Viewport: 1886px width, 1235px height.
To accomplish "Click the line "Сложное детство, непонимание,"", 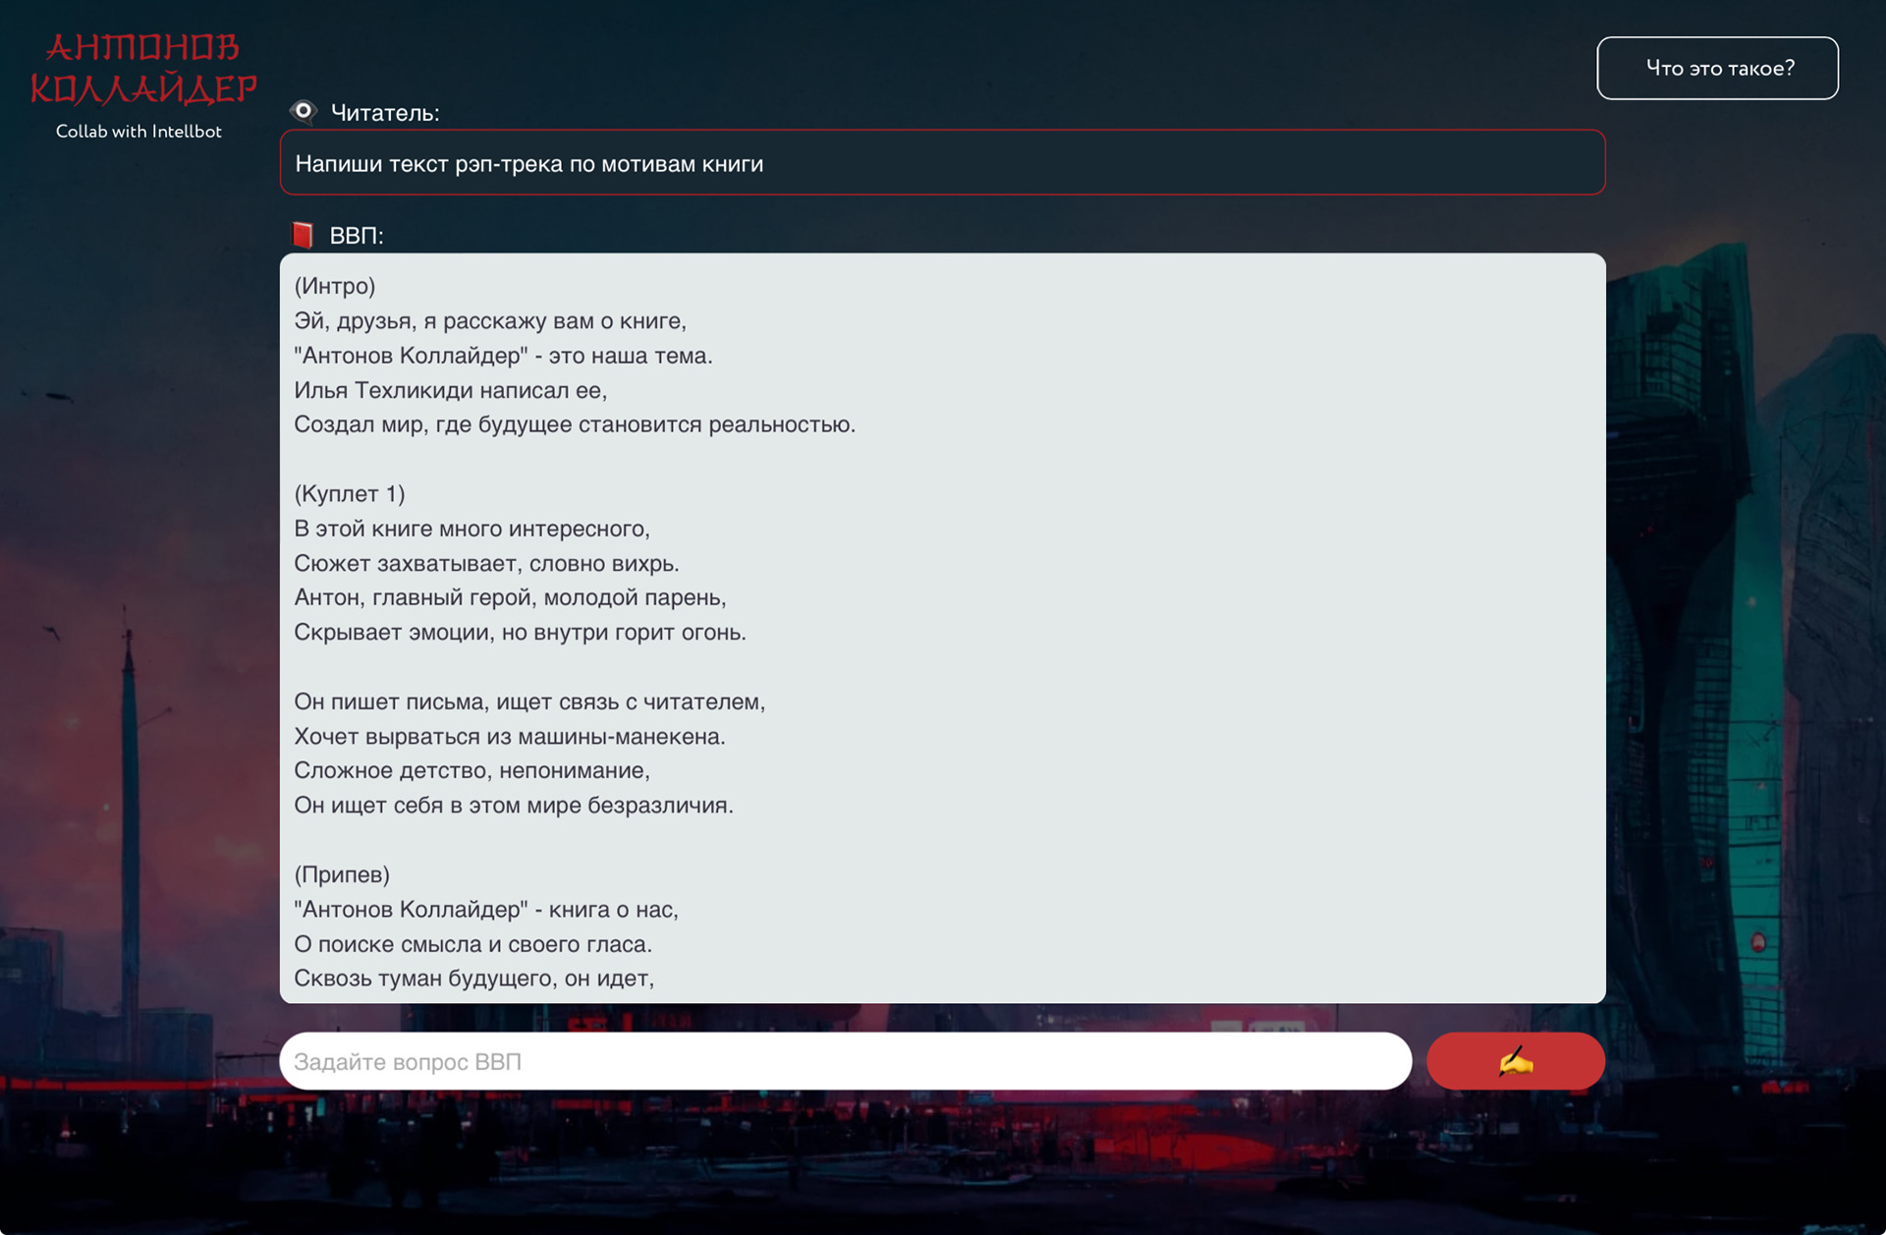I will click(x=472, y=770).
